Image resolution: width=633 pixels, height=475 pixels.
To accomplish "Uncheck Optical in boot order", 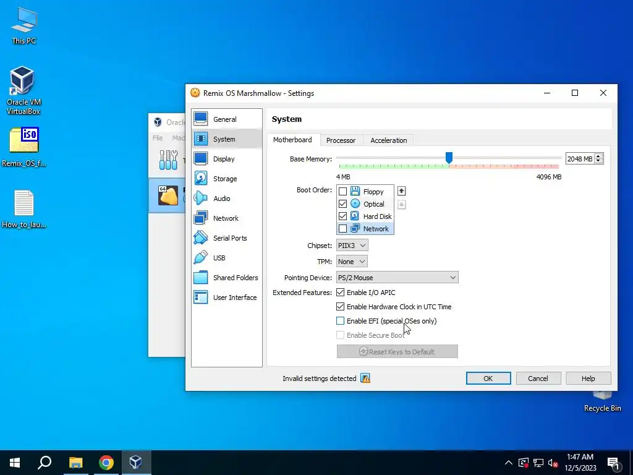I will (342, 204).
